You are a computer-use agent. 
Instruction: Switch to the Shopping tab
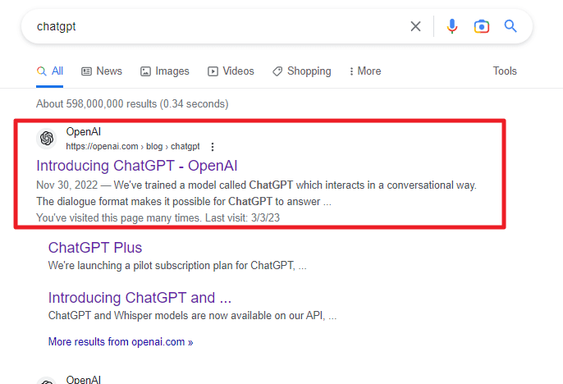click(302, 71)
